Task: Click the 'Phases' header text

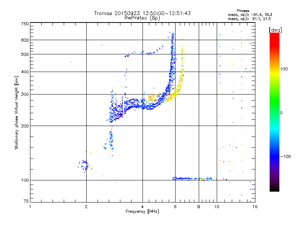Action: point(243,11)
